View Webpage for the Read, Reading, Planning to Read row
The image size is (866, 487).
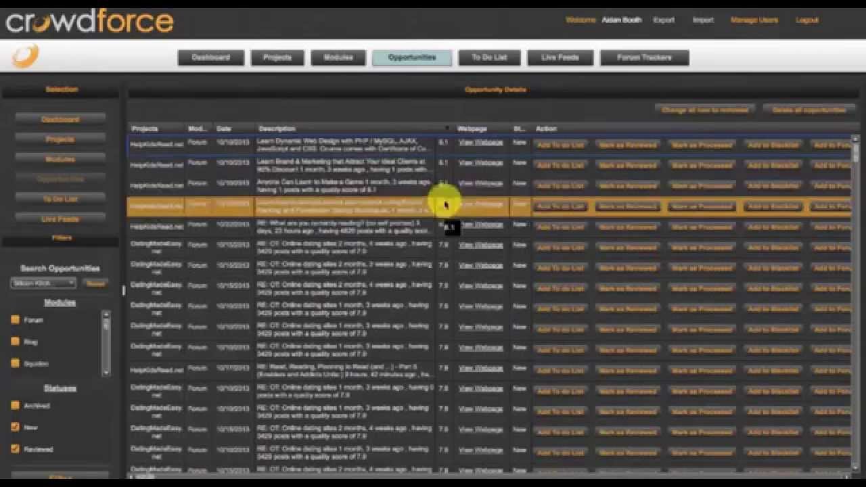(x=480, y=369)
